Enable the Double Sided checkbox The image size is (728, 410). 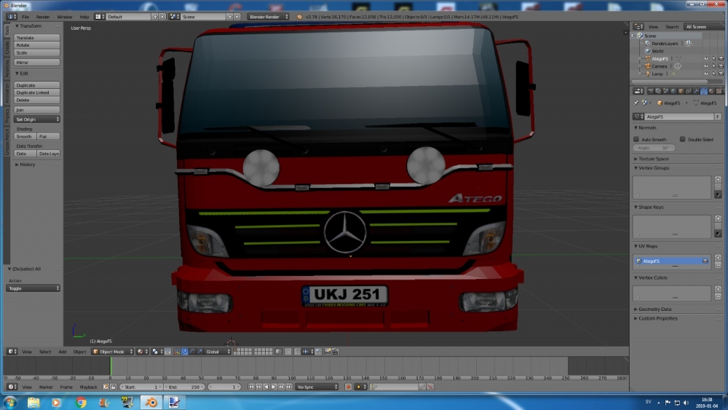(x=683, y=139)
